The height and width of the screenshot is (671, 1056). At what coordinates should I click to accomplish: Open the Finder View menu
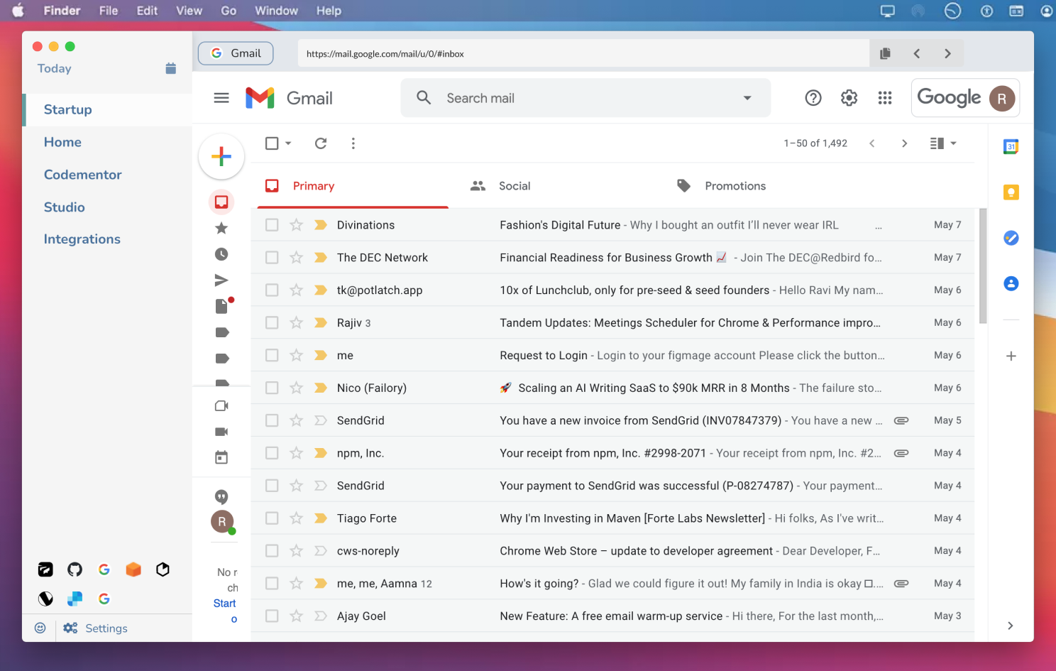pos(189,11)
